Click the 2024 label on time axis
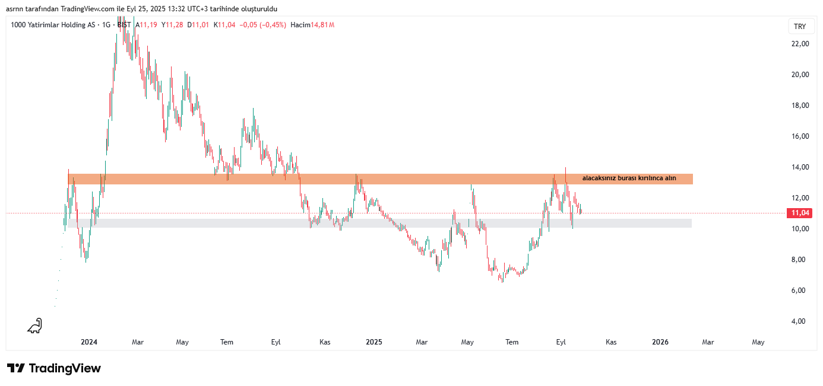 [89, 342]
